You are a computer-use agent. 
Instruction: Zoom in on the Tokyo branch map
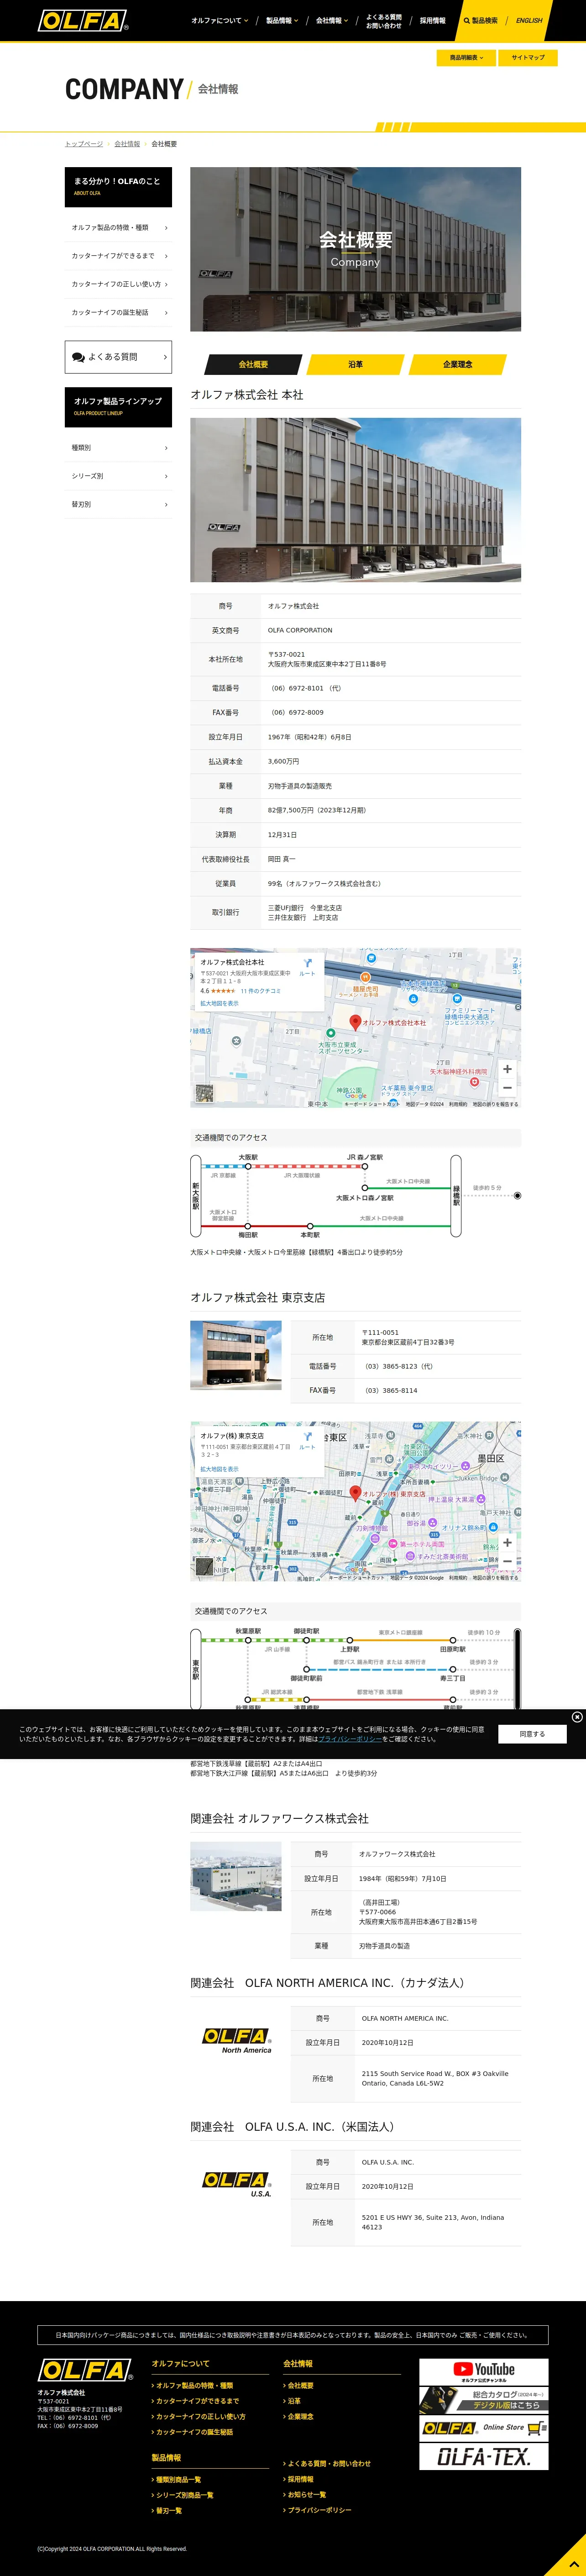pos(507,1542)
